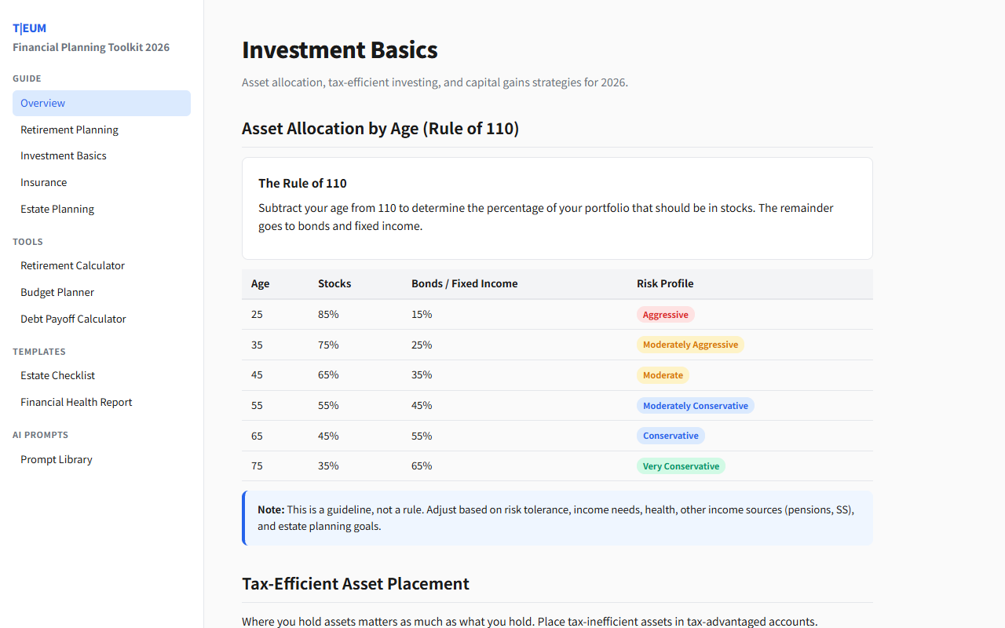Open the Budget Planner

[x=57, y=291]
